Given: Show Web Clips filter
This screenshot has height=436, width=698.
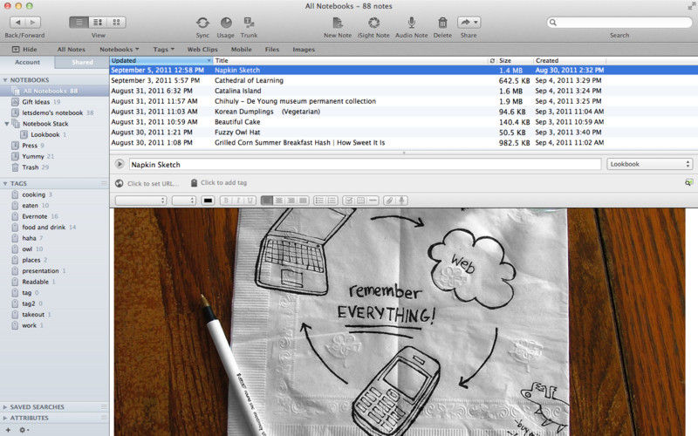Looking at the screenshot, I should coord(202,50).
